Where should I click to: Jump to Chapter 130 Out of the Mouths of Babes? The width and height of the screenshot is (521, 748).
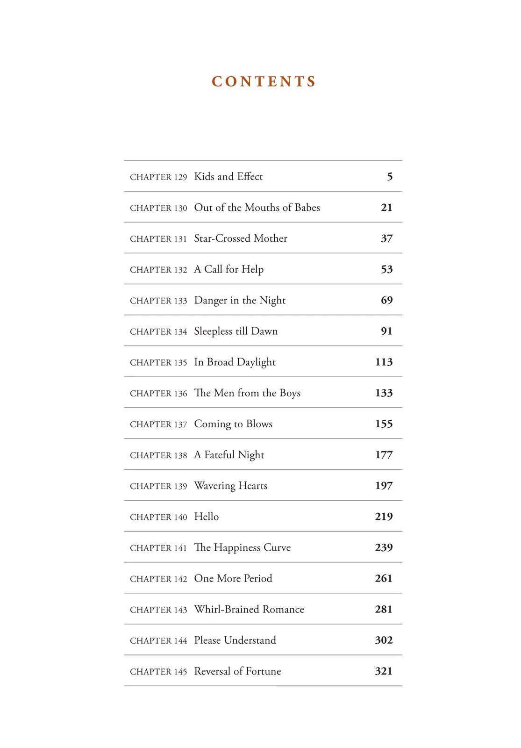coord(263,207)
